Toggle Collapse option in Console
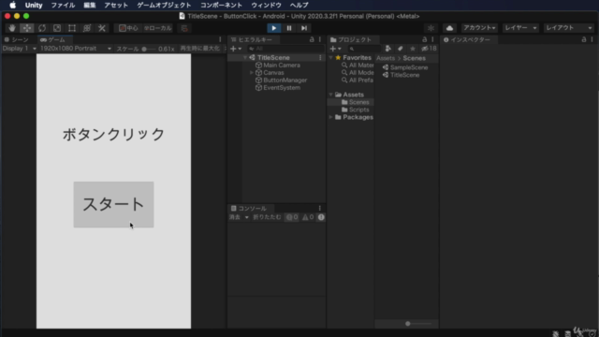Image resolution: width=599 pixels, height=337 pixels. tap(267, 217)
